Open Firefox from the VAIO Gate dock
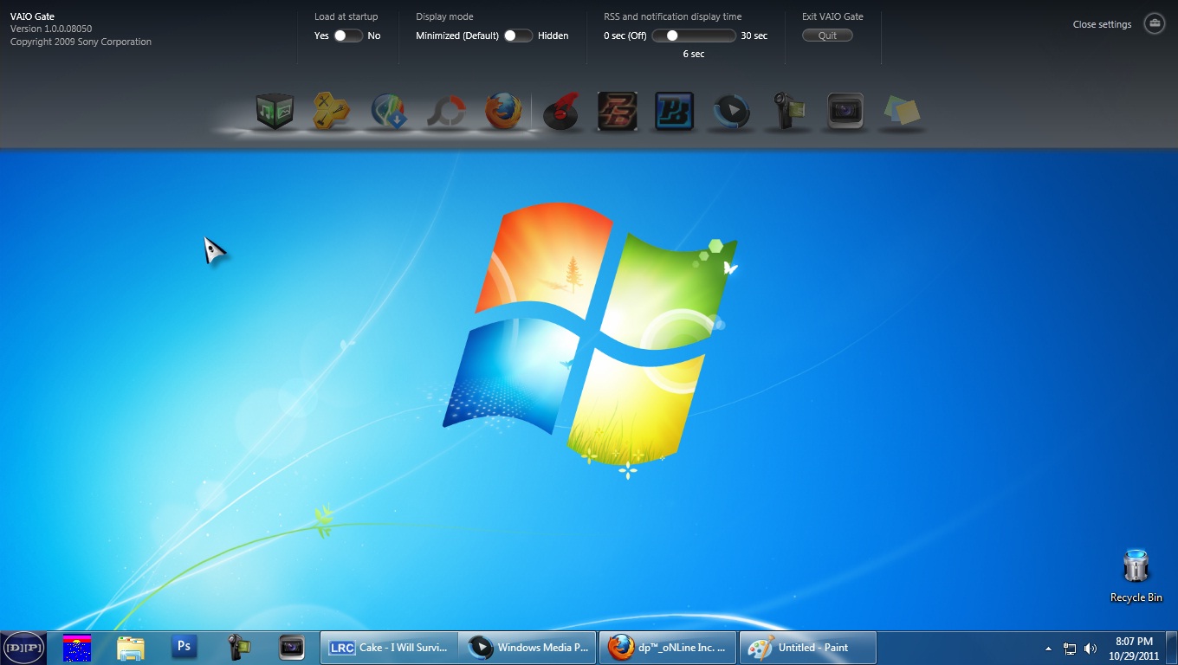 tap(503, 112)
